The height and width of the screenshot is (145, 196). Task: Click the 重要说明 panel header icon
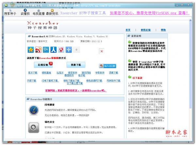(x=129, y=36)
